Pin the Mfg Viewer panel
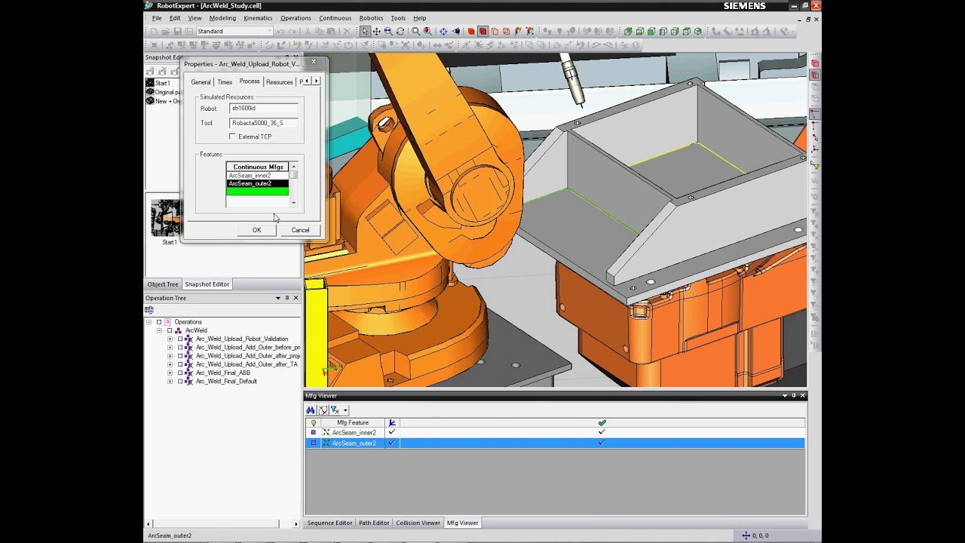The width and height of the screenshot is (965, 543). coord(794,395)
